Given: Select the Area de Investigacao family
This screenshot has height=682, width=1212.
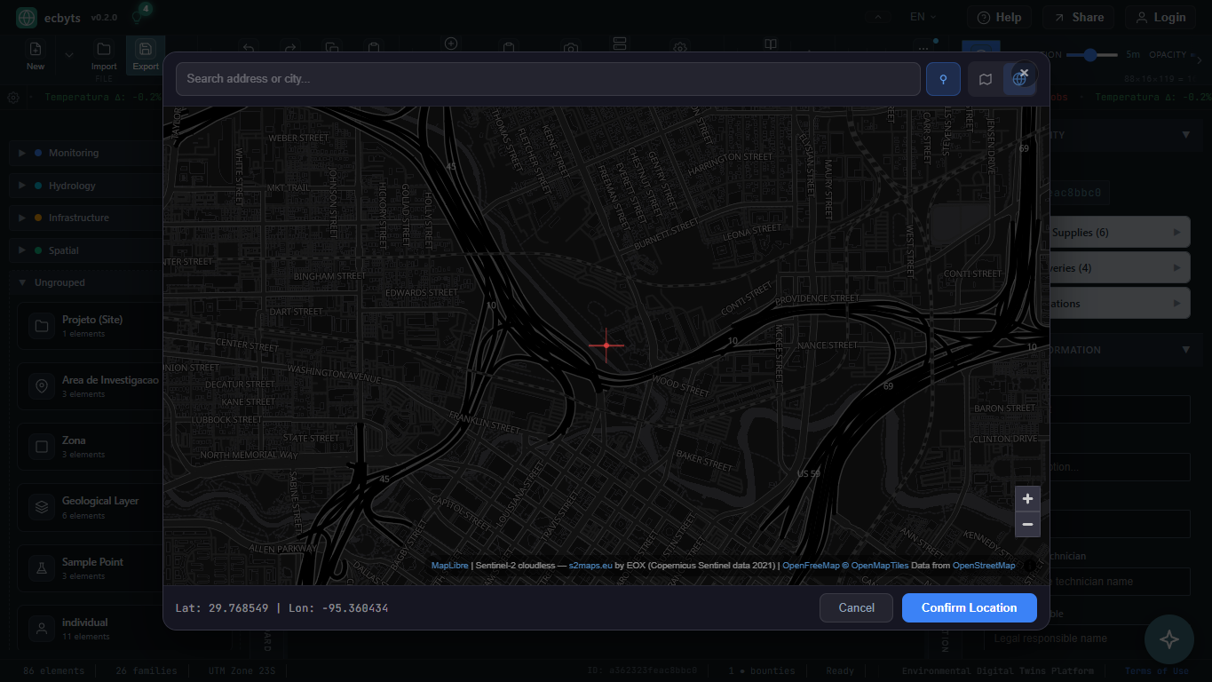Looking at the screenshot, I should tap(123, 386).
